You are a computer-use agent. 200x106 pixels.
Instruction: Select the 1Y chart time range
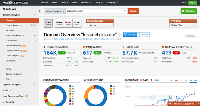click(x=181, y=80)
